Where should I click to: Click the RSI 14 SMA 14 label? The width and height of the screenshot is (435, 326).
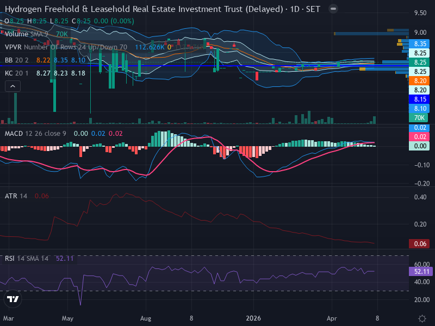point(27,259)
